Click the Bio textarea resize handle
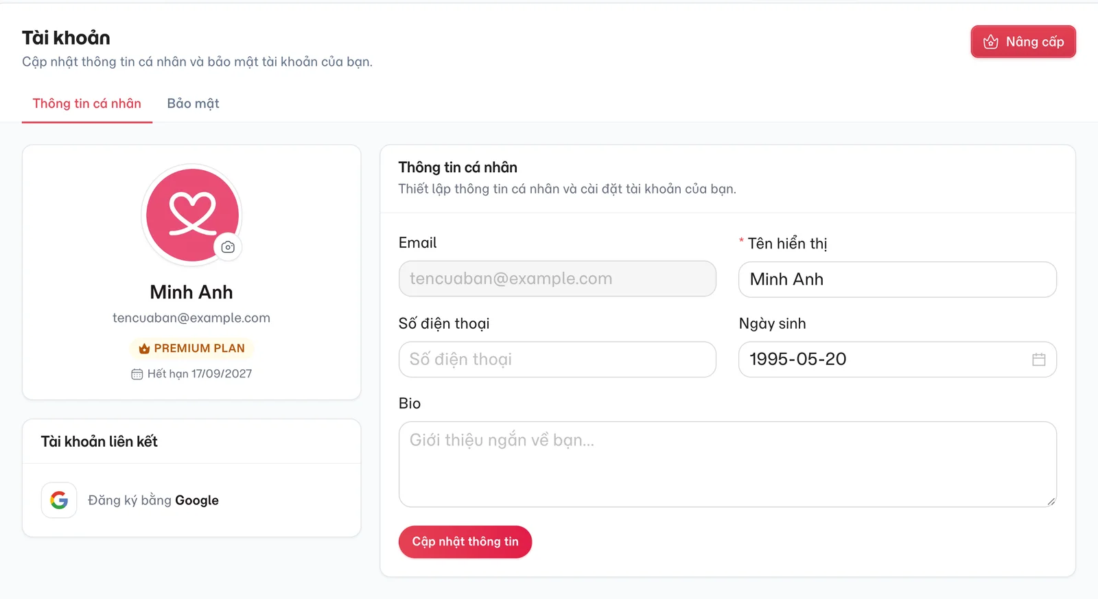The image size is (1098, 599). coord(1051,502)
